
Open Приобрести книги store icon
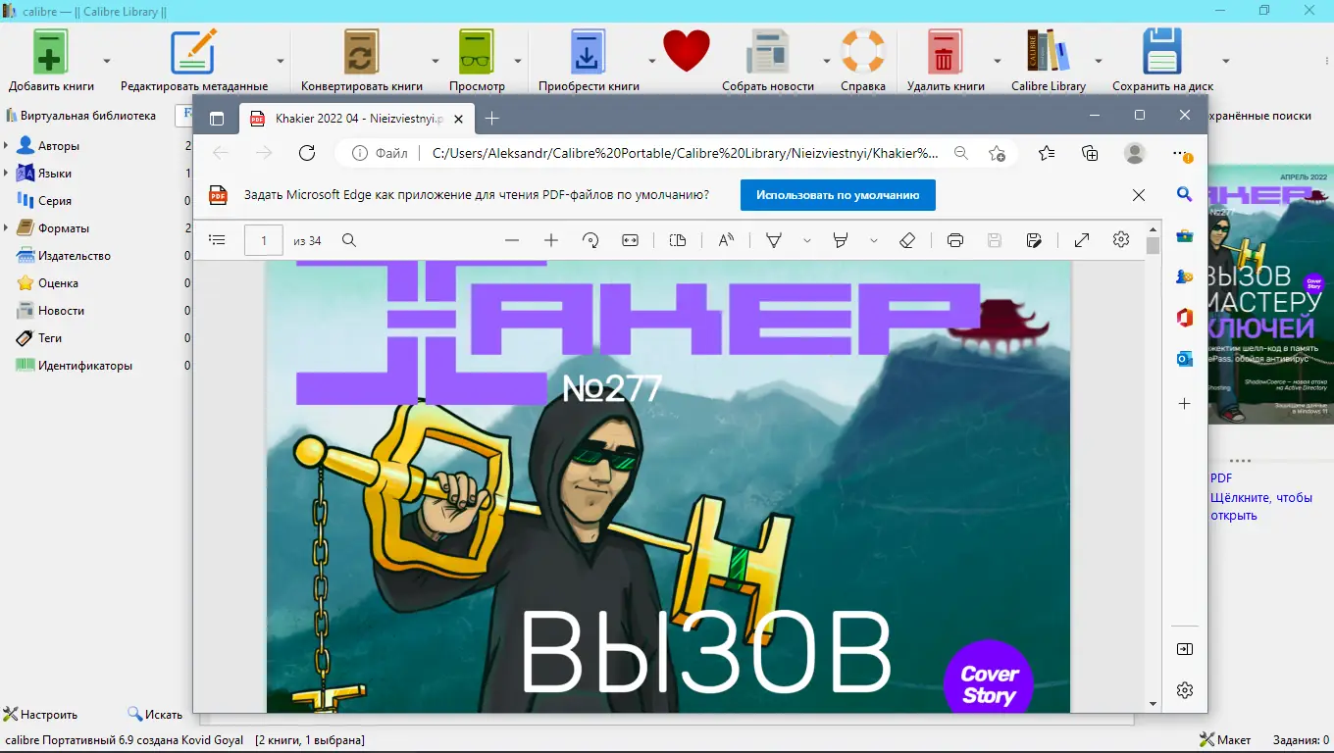click(x=588, y=51)
